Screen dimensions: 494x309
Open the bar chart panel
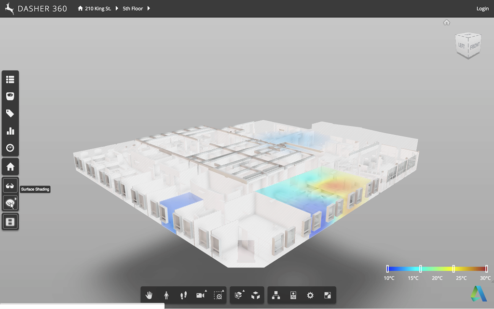point(10,131)
